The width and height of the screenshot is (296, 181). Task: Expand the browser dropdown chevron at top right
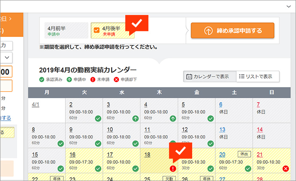tap(288, 6)
